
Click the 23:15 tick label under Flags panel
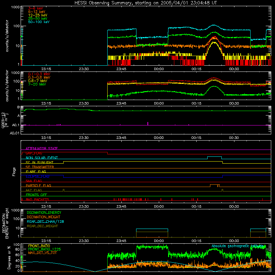click(x=46, y=207)
